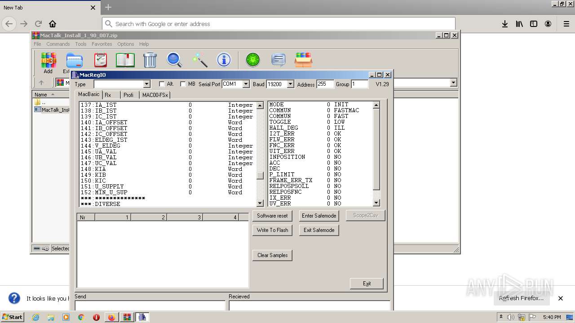Click the Windows Start button

pyautogui.click(x=12, y=317)
